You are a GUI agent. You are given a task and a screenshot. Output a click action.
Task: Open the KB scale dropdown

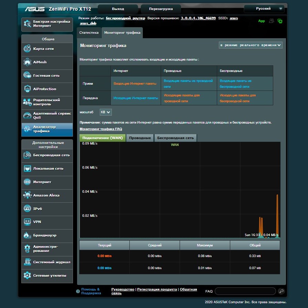(x=106, y=112)
